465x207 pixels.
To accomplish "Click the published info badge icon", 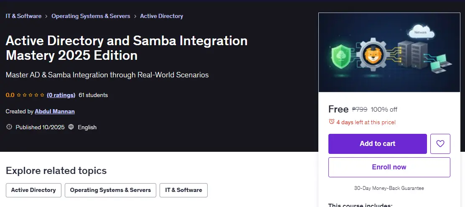I will coord(9,127).
